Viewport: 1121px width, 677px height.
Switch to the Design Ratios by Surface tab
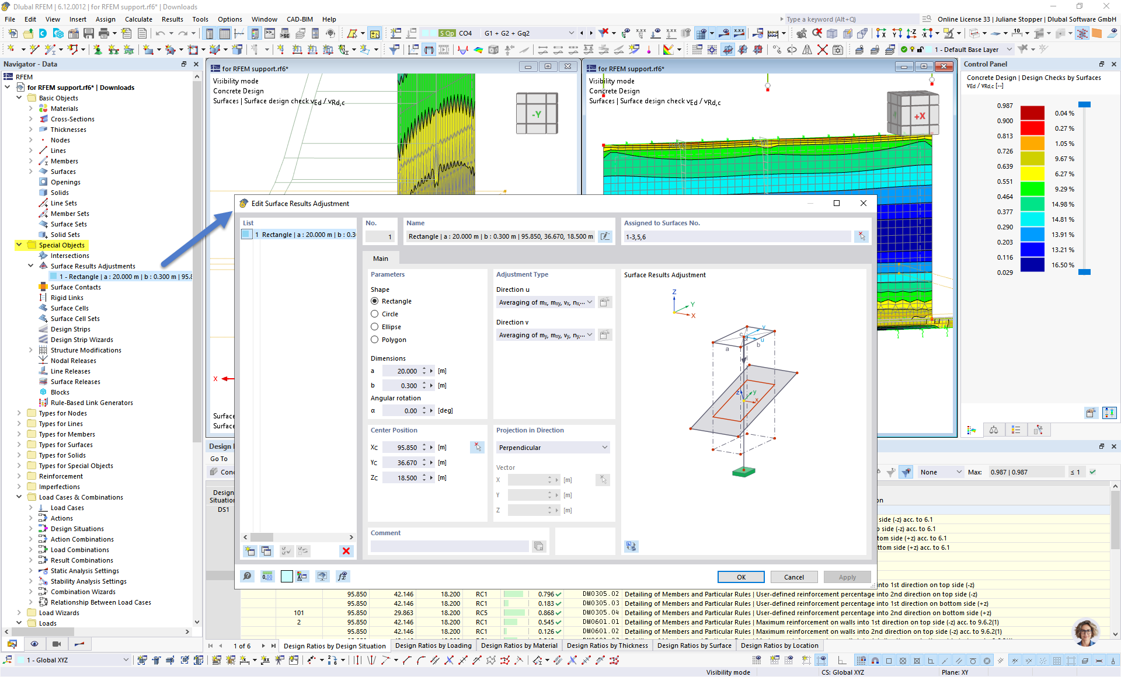(694, 645)
